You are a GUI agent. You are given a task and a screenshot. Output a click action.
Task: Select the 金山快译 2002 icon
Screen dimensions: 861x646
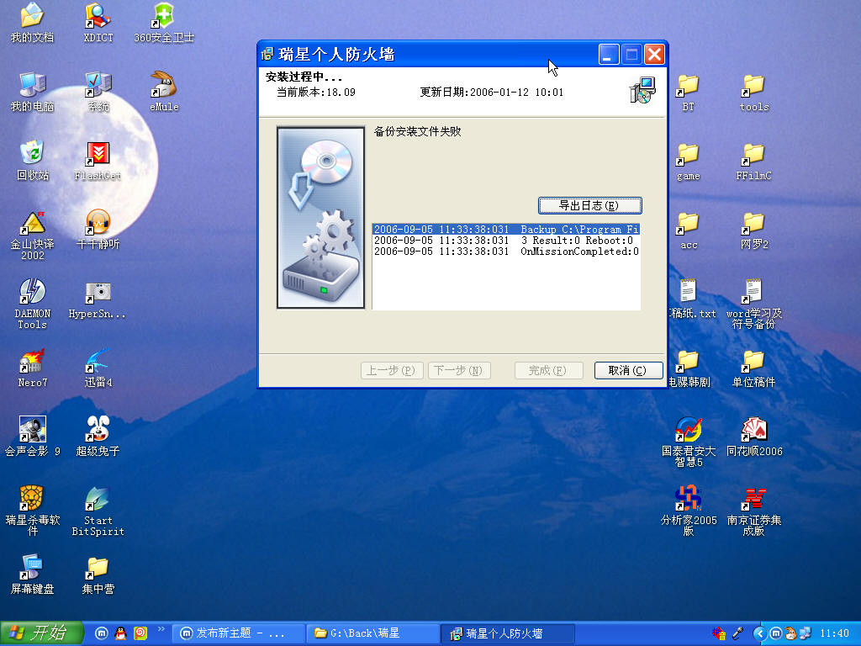point(33,236)
